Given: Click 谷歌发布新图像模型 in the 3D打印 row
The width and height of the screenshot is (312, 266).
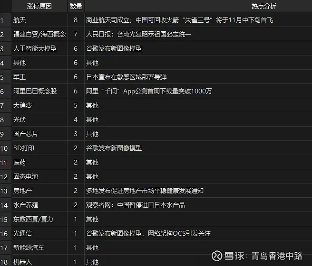Looking at the screenshot, I should coord(114,148).
